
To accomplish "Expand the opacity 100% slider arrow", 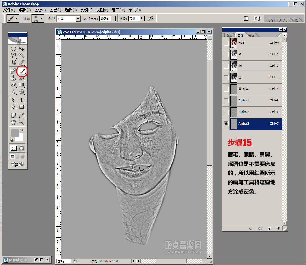I will [113, 19].
